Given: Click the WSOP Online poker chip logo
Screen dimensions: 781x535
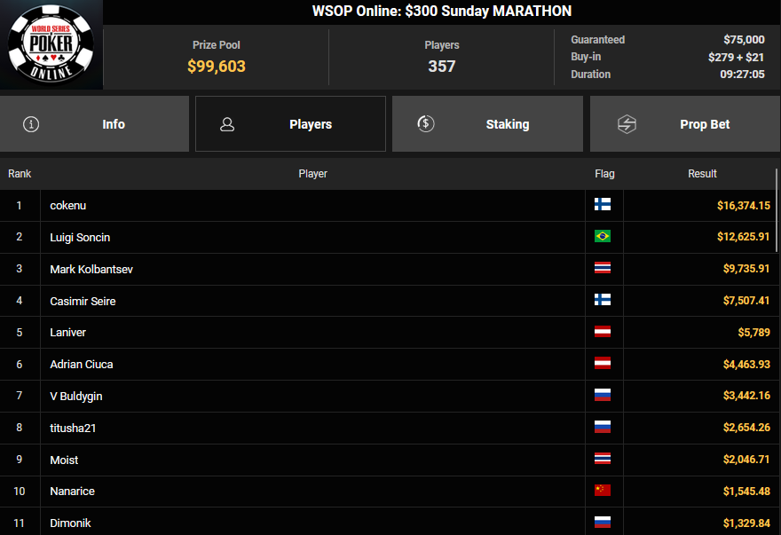Looking at the screenshot, I should [51, 44].
